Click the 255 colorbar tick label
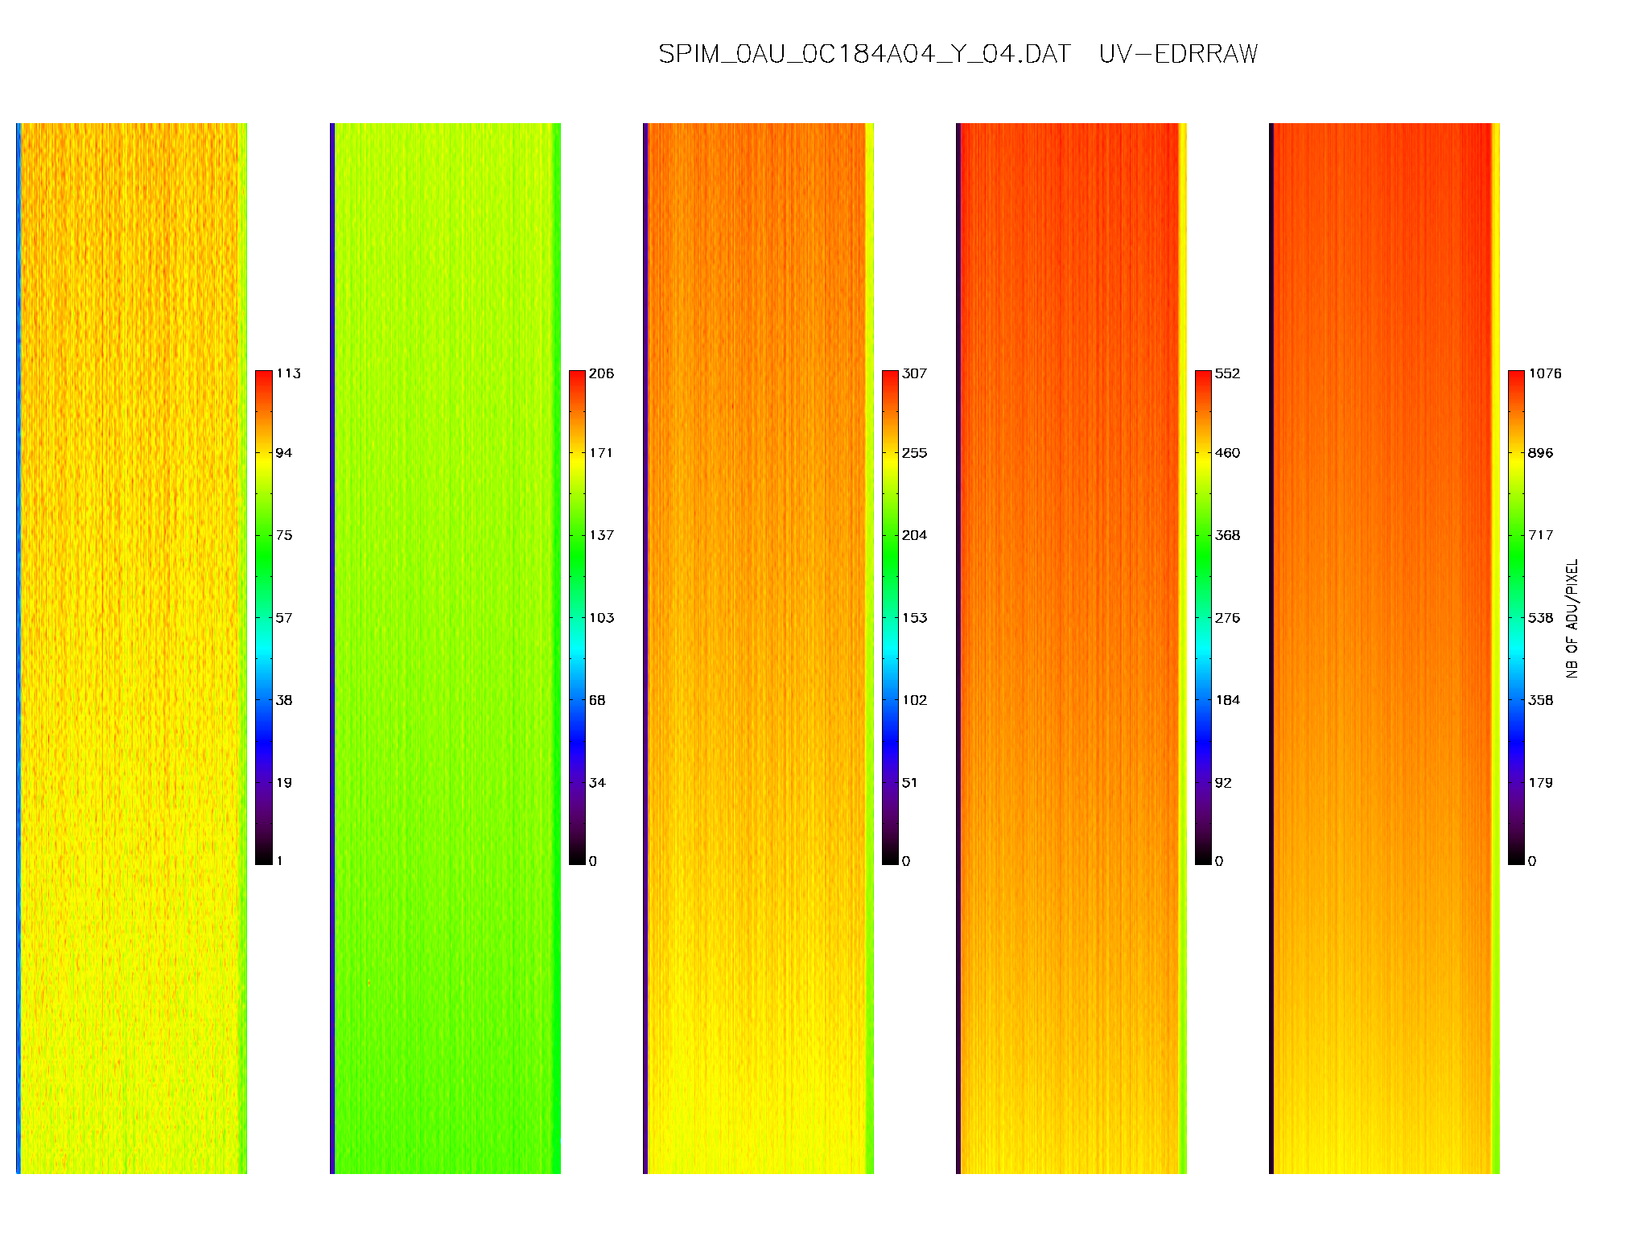 (914, 453)
